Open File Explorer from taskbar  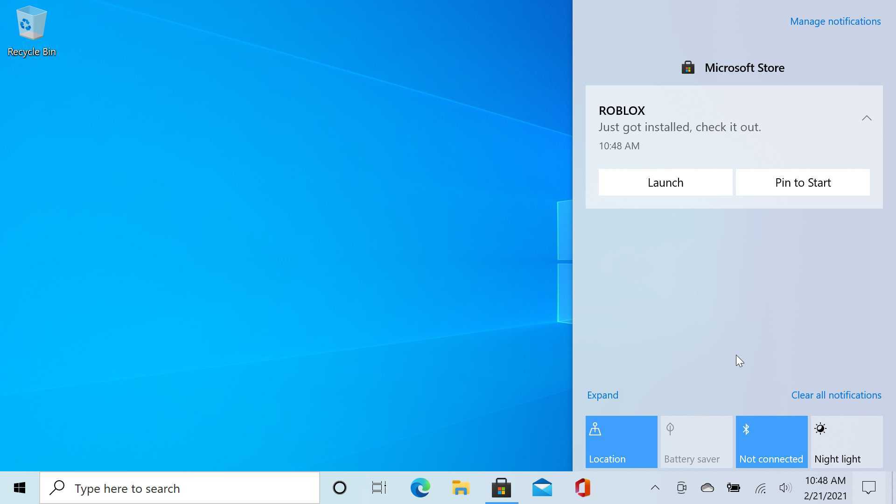click(x=461, y=488)
